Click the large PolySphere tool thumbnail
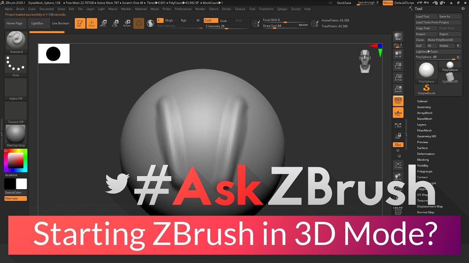This screenshot has height=263, width=469. [426, 72]
